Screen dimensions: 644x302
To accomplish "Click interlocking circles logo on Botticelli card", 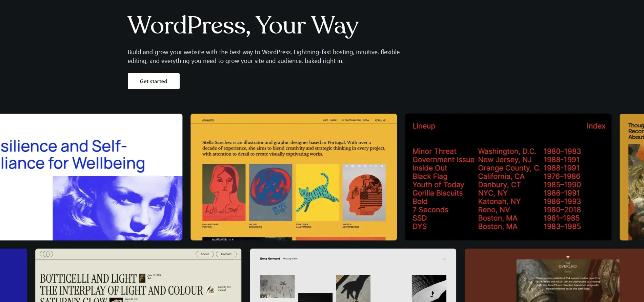I will point(46,254).
